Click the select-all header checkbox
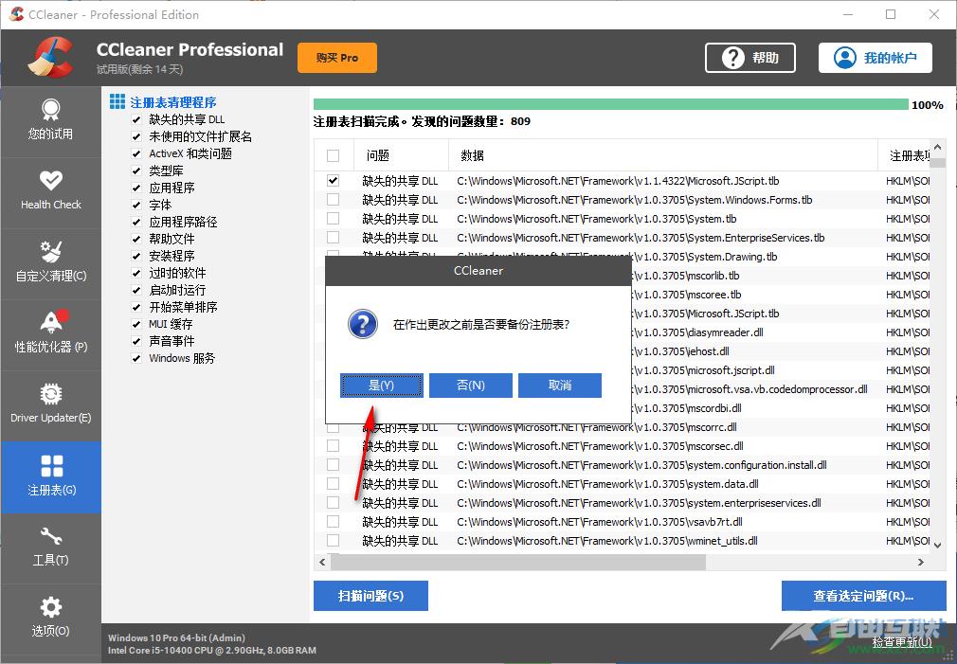 pos(333,154)
